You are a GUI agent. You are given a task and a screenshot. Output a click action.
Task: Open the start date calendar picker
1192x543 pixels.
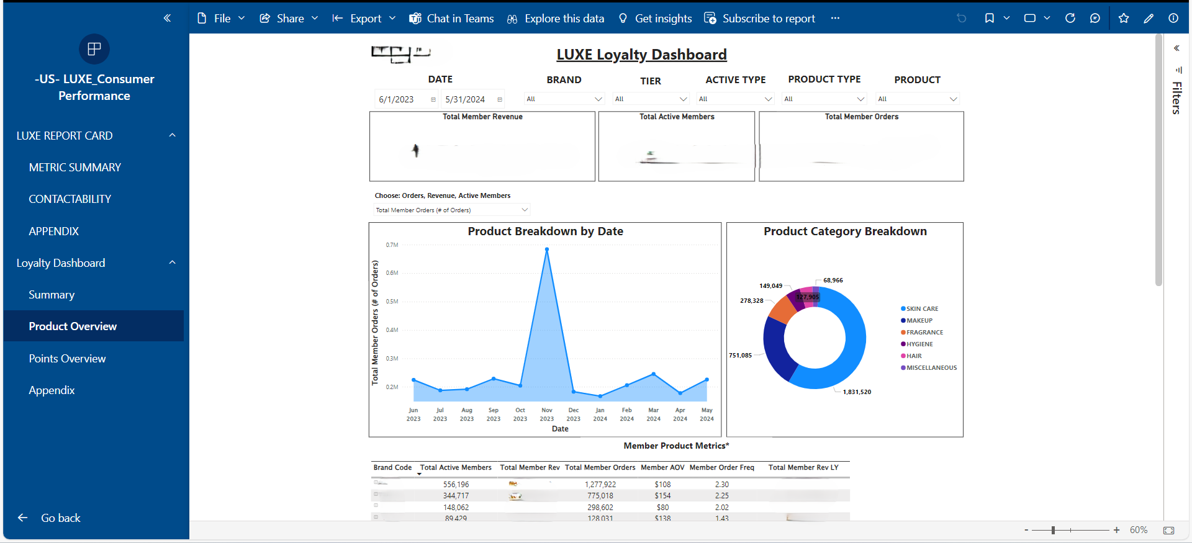433,99
